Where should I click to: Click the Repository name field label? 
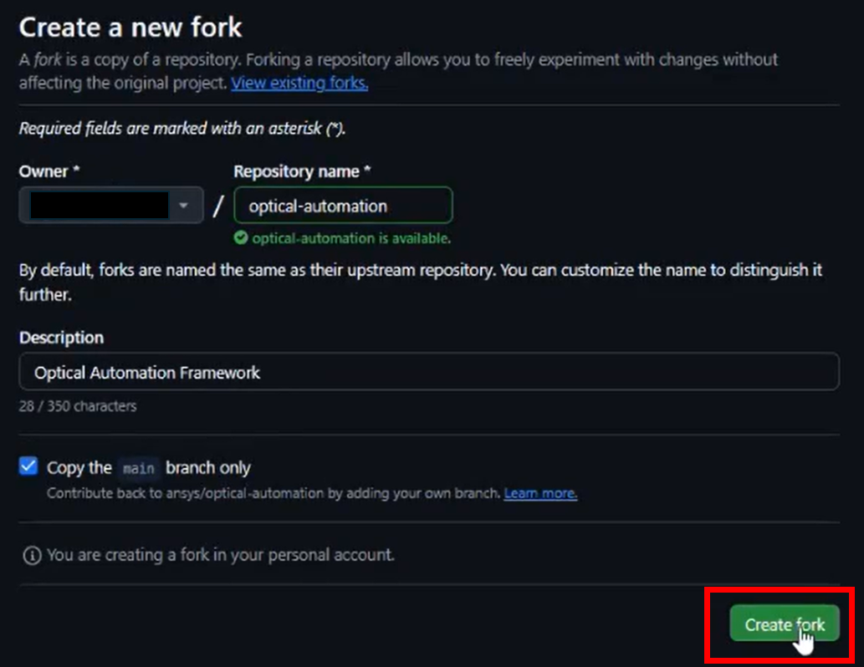[x=302, y=171]
